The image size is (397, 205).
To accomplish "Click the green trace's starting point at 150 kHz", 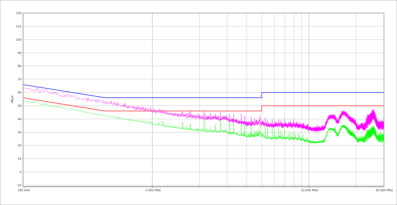I will coord(24,101).
